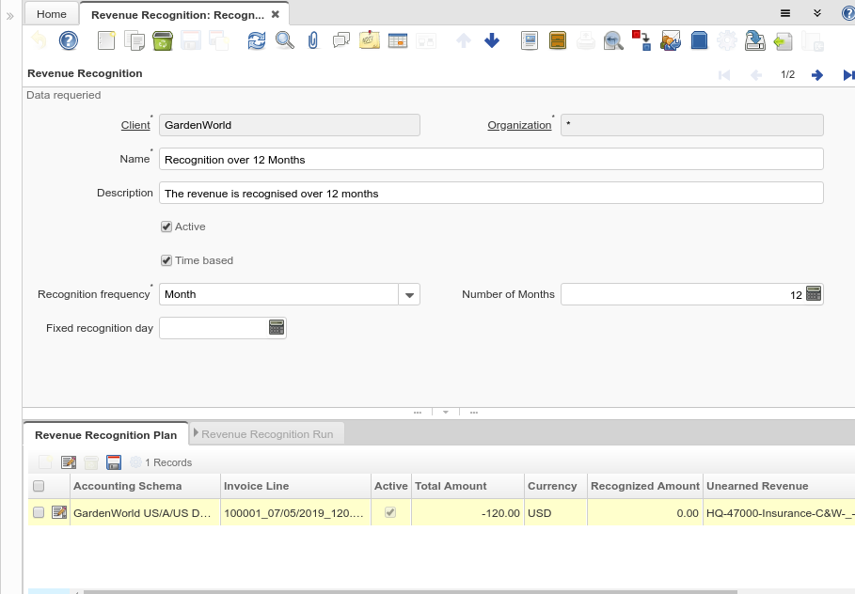The image size is (855, 594).
Task: Expand the Revenue Recognition Run tab arrow
Action: click(x=196, y=433)
